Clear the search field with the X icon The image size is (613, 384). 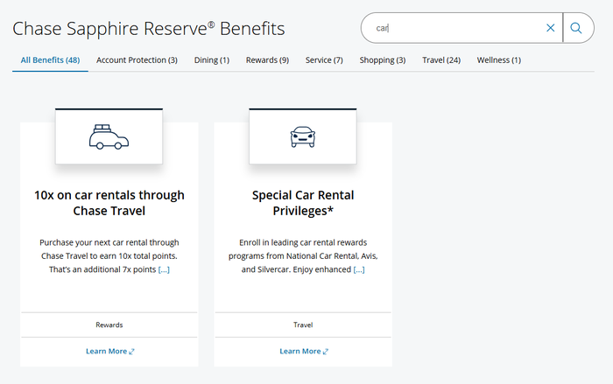point(550,28)
